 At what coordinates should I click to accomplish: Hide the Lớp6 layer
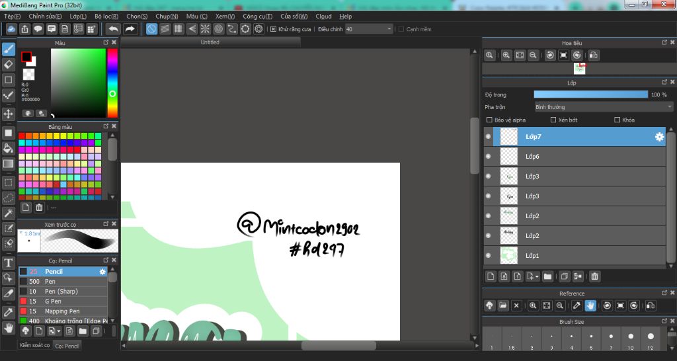[x=489, y=156]
